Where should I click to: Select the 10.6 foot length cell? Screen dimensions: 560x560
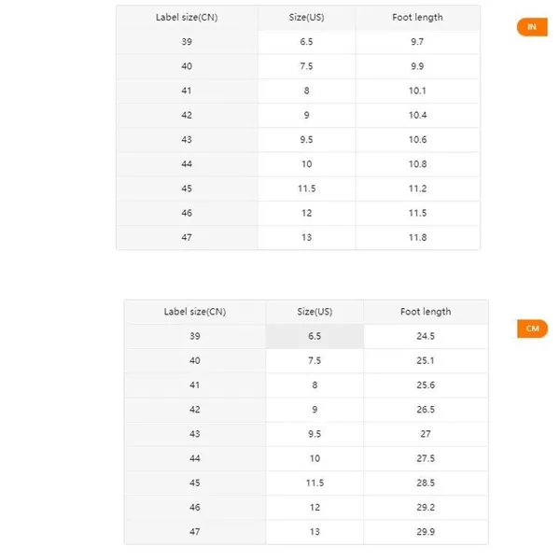click(417, 140)
